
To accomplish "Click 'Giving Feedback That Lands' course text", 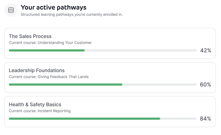I will coord(63,77).
